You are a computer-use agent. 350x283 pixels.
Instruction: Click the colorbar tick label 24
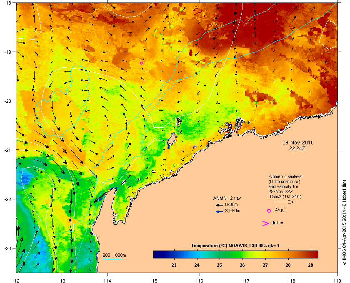(197, 265)
